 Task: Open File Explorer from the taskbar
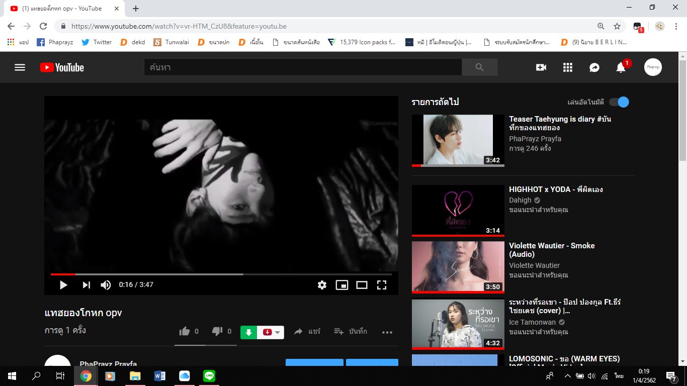coord(135,376)
